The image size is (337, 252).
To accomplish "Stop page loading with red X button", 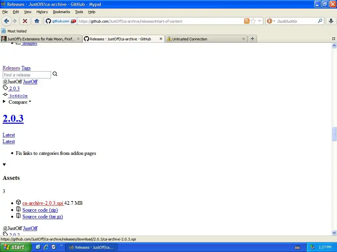I will click(25, 21).
